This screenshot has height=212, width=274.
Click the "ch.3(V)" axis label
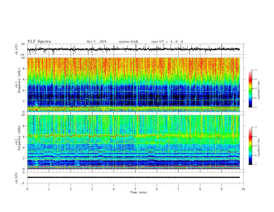(17, 178)
